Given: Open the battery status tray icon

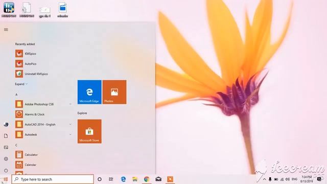Looking at the screenshot, I should pyautogui.click(x=276, y=179).
